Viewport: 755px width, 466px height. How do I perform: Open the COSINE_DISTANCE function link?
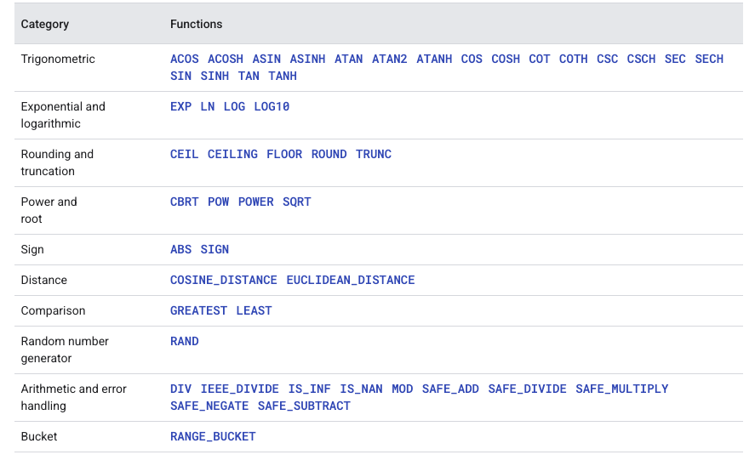(x=223, y=281)
